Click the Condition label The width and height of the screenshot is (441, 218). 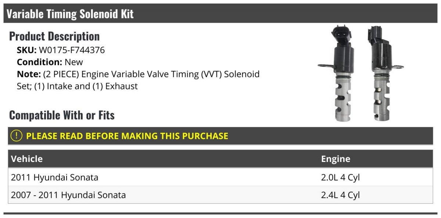(x=40, y=62)
